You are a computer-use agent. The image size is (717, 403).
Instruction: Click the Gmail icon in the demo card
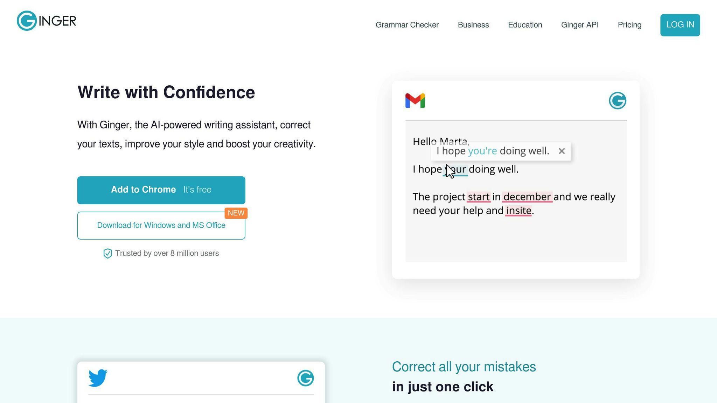pyautogui.click(x=415, y=101)
